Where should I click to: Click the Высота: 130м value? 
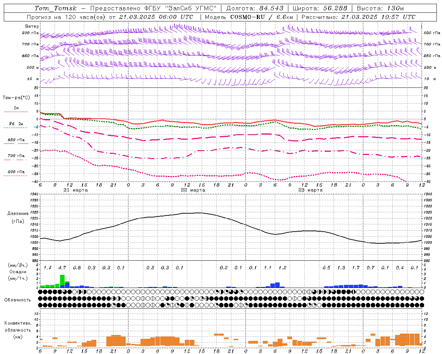(x=380, y=8)
